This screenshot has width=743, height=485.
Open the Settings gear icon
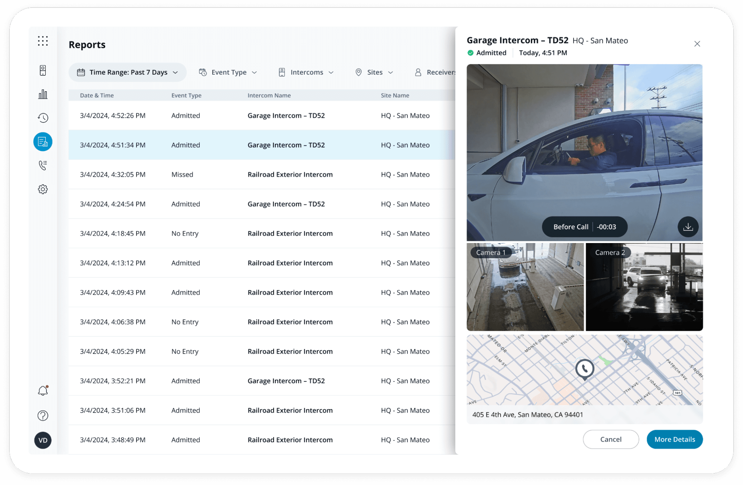tap(43, 189)
